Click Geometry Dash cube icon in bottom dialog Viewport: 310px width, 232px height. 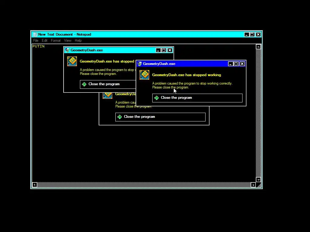point(107,95)
